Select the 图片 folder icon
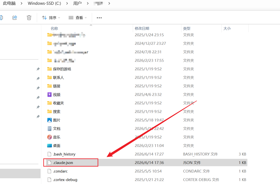Viewport: 280px width, 184px height. tap(50, 120)
